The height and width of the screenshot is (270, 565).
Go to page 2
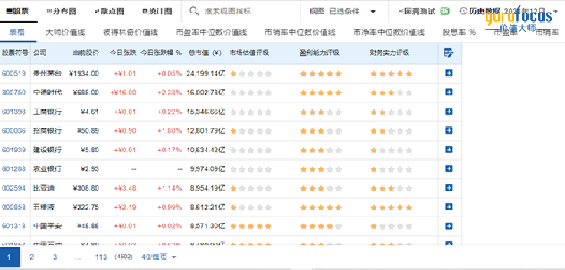coord(32,257)
